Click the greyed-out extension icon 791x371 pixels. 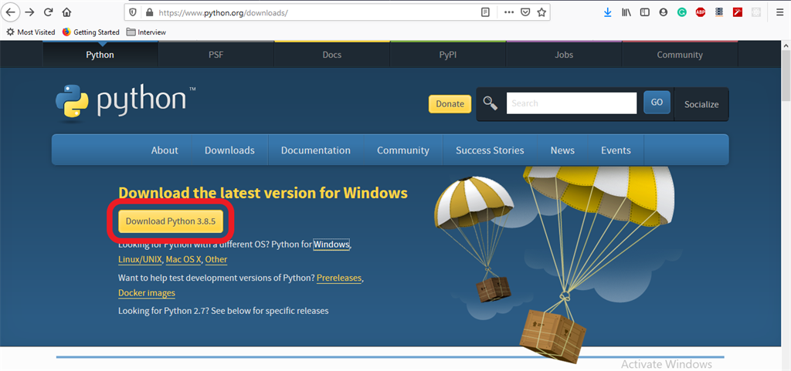click(x=755, y=12)
